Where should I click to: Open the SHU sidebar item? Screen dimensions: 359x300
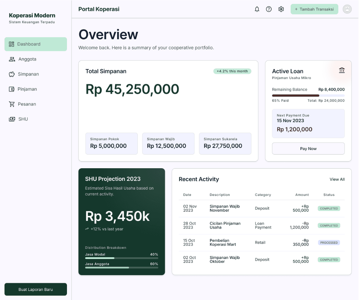coord(36,119)
